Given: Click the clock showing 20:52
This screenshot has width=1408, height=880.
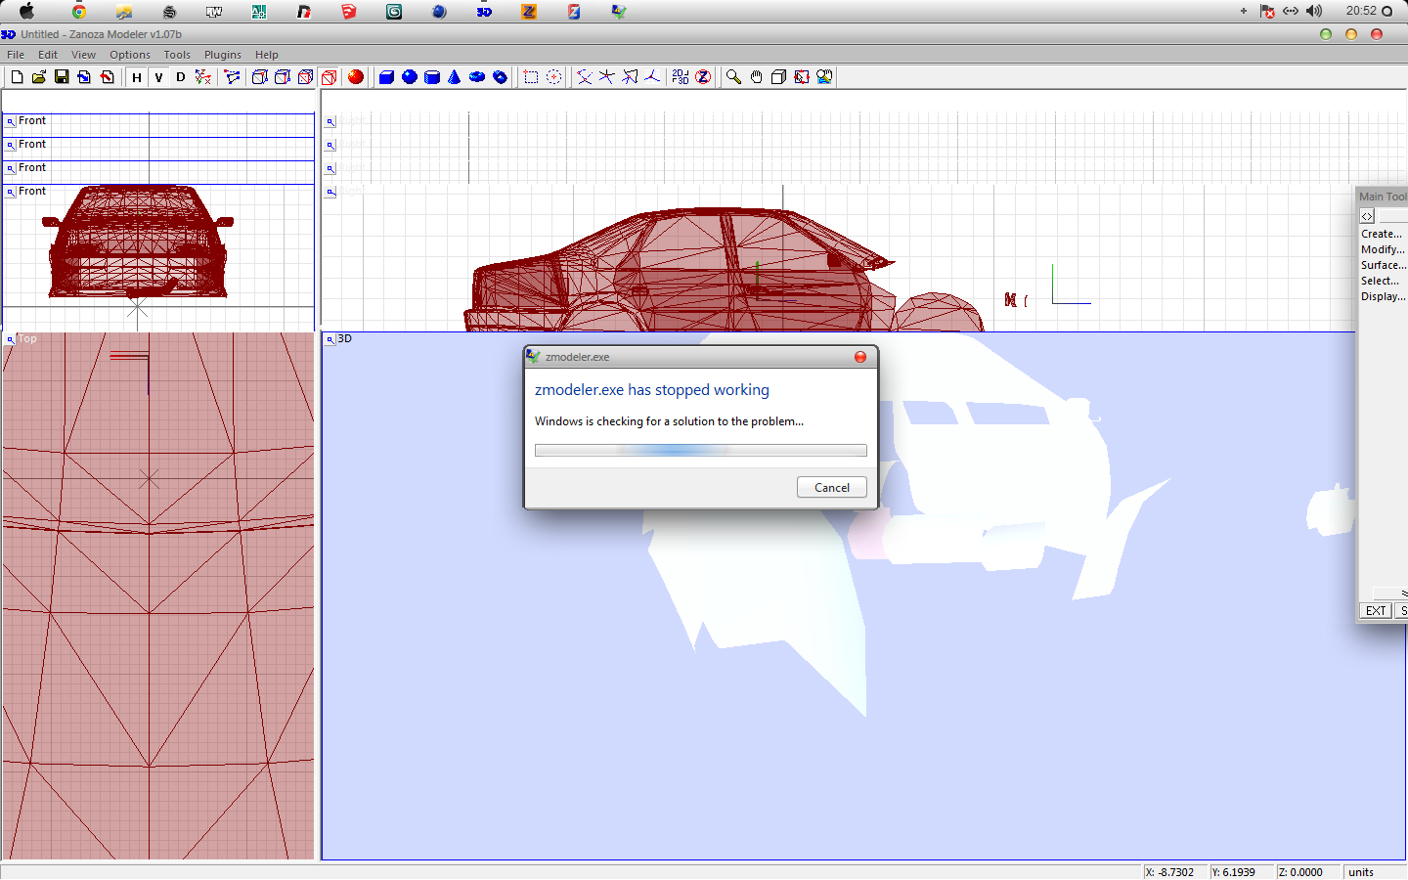Looking at the screenshot, I should [x=1361, y=11].
